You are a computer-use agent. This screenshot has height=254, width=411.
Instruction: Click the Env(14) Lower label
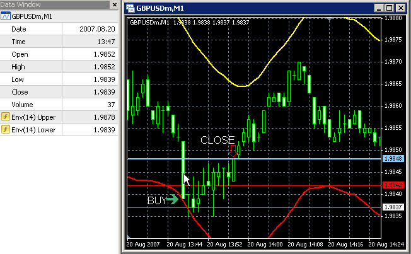coord(33,130)
